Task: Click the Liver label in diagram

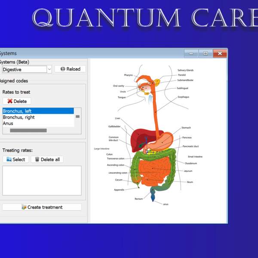Action: click(117, 118)
